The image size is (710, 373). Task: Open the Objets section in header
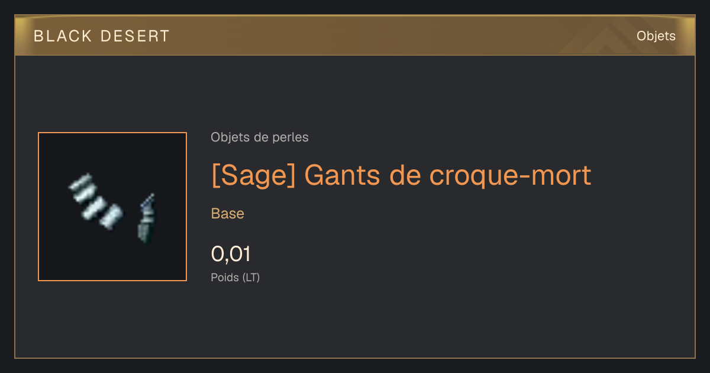[656, 36]
